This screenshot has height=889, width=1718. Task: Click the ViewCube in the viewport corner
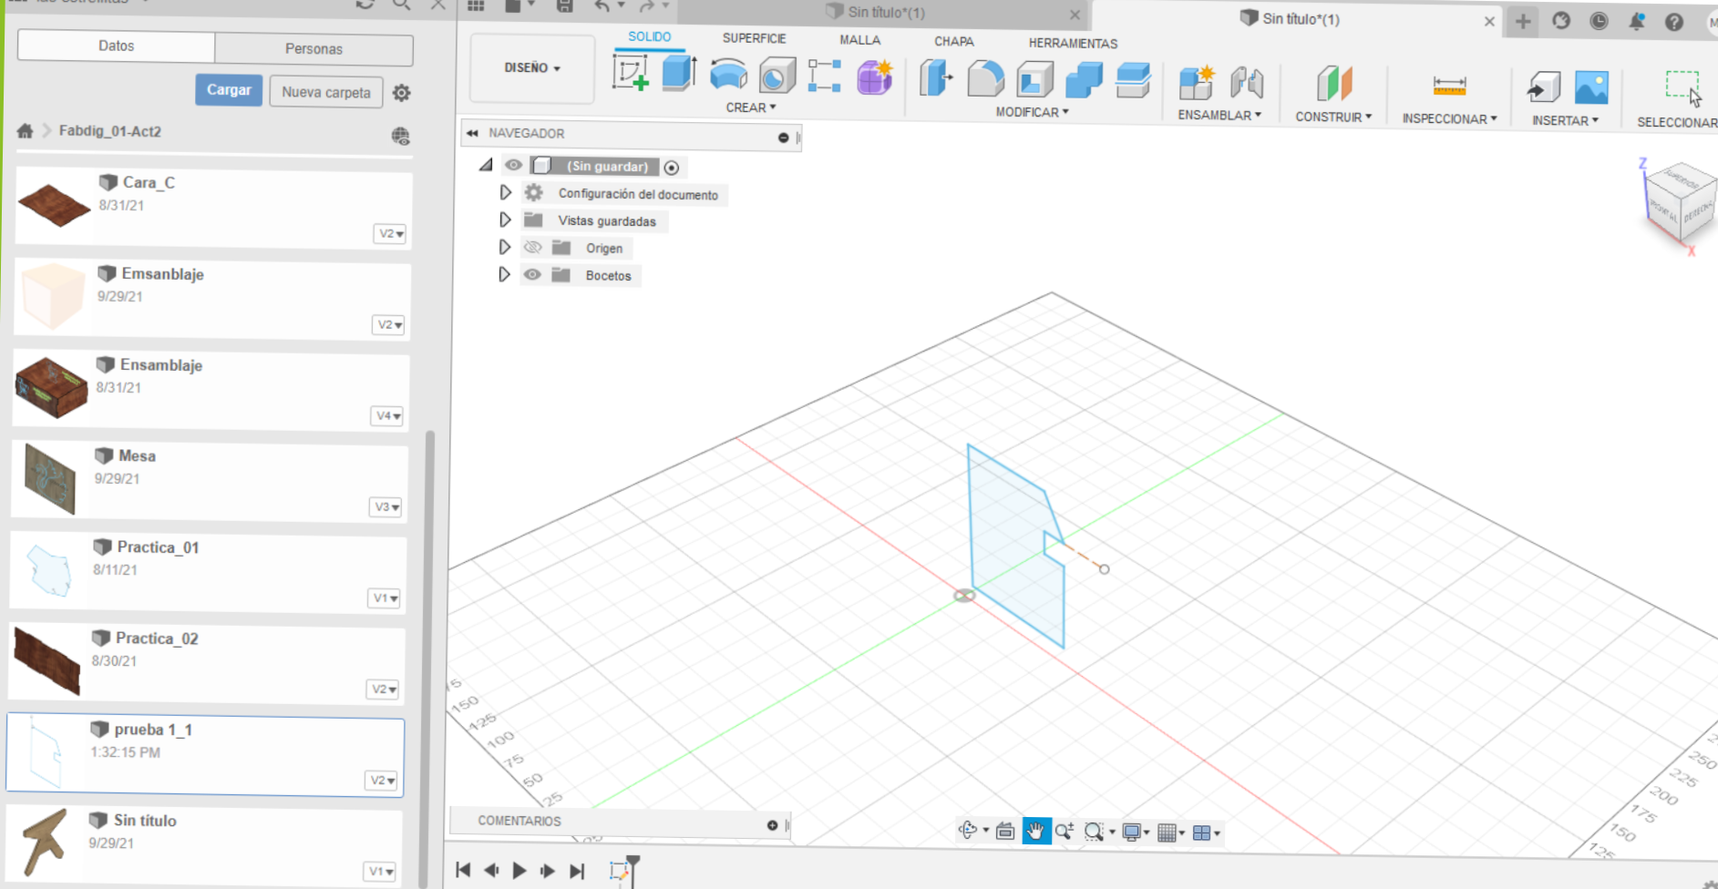pos(1680,205)
